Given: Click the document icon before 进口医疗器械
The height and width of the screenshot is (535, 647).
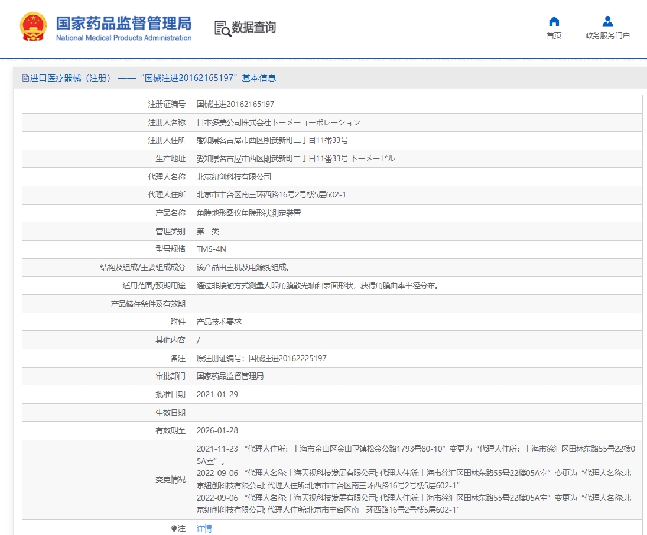Looking at the screenshot, I should [25, 78].
